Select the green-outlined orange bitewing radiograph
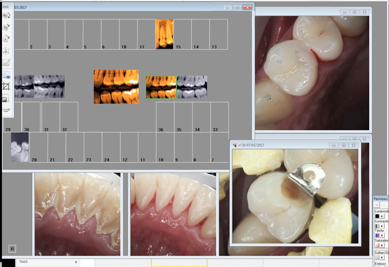389x267 pixels. point(161,87)
